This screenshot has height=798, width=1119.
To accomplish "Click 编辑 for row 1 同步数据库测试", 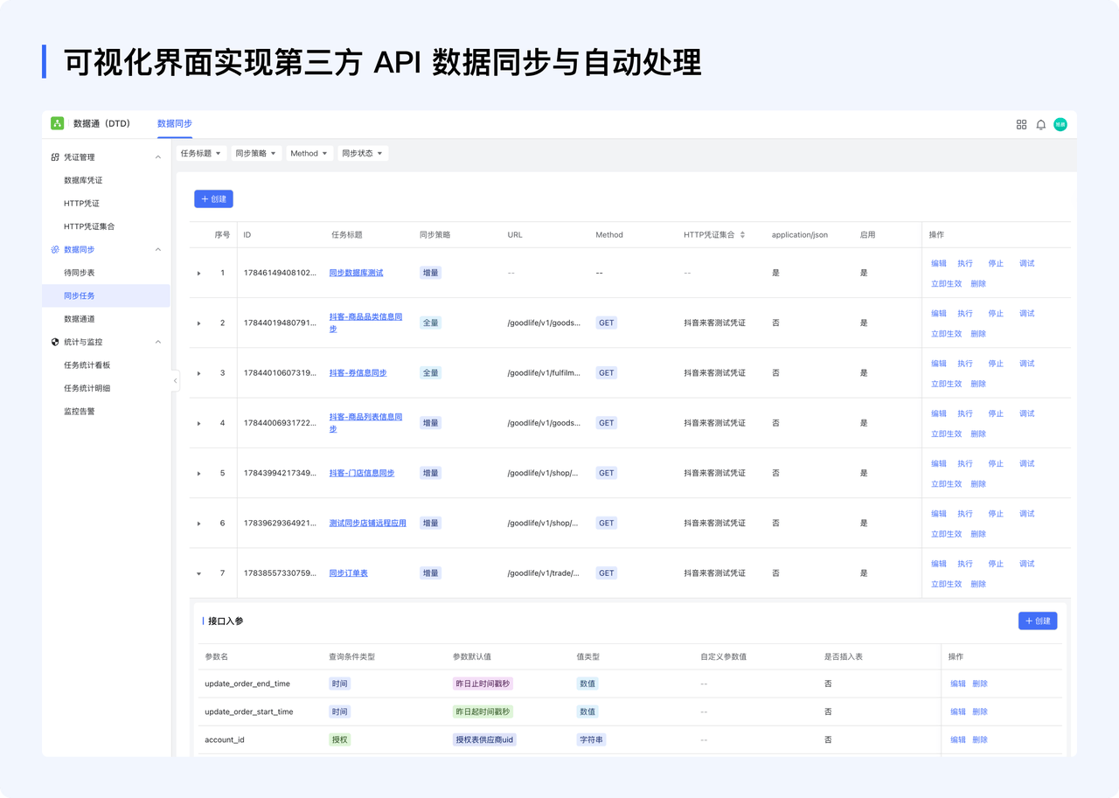I will [x=939, y=263].
